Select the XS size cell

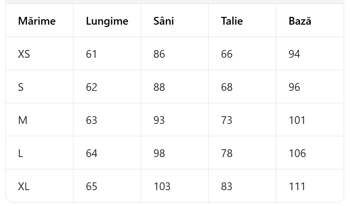click(24, 54)
